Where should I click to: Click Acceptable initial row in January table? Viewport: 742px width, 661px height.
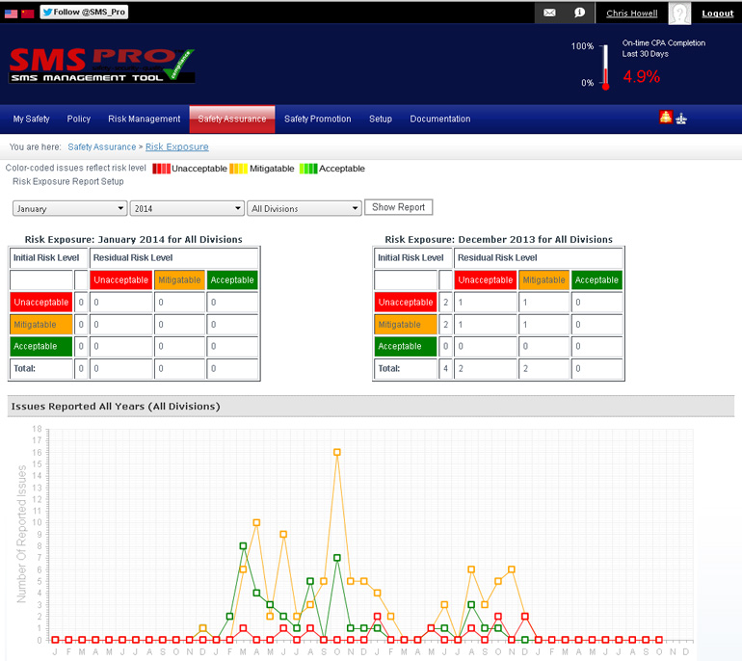41,346
